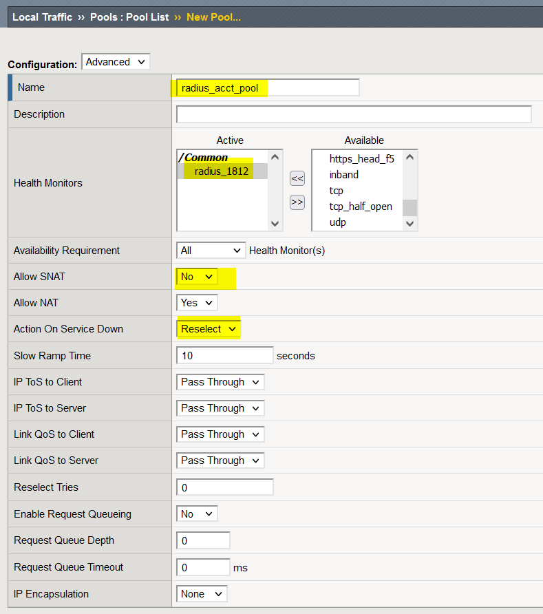Open Action On Service Down dropdown
The height and width of the screenshot is (614, 543).
click(x=209, y=329)
